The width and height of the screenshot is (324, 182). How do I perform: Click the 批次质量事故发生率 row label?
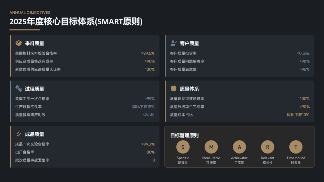pyautogui.click(x=32, y=160)
